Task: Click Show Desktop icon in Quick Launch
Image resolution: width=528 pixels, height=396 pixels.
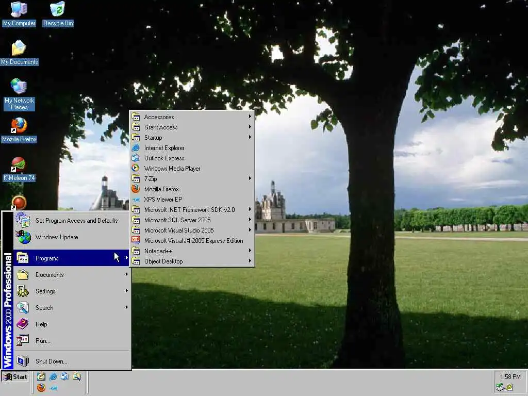Action: tap(41, 376)
